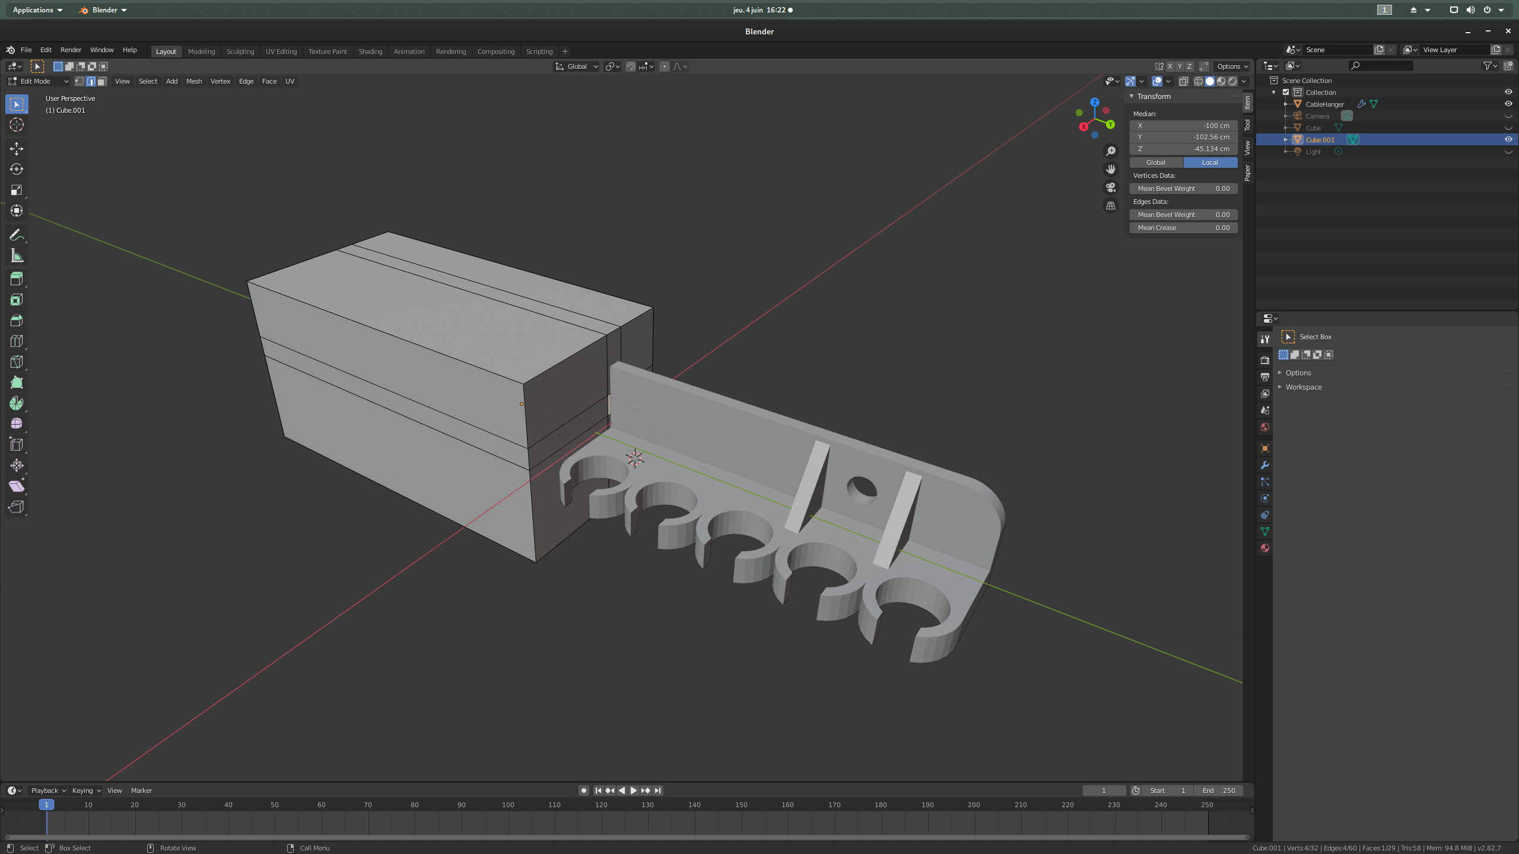Viewport: 1519px width, 854px height.
Task: Open the Global transform orientation dropdown
Action: coord(577,66)
